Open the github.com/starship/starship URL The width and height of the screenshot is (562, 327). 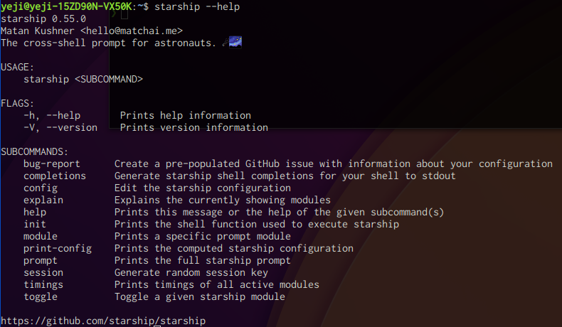click(103, 321)
